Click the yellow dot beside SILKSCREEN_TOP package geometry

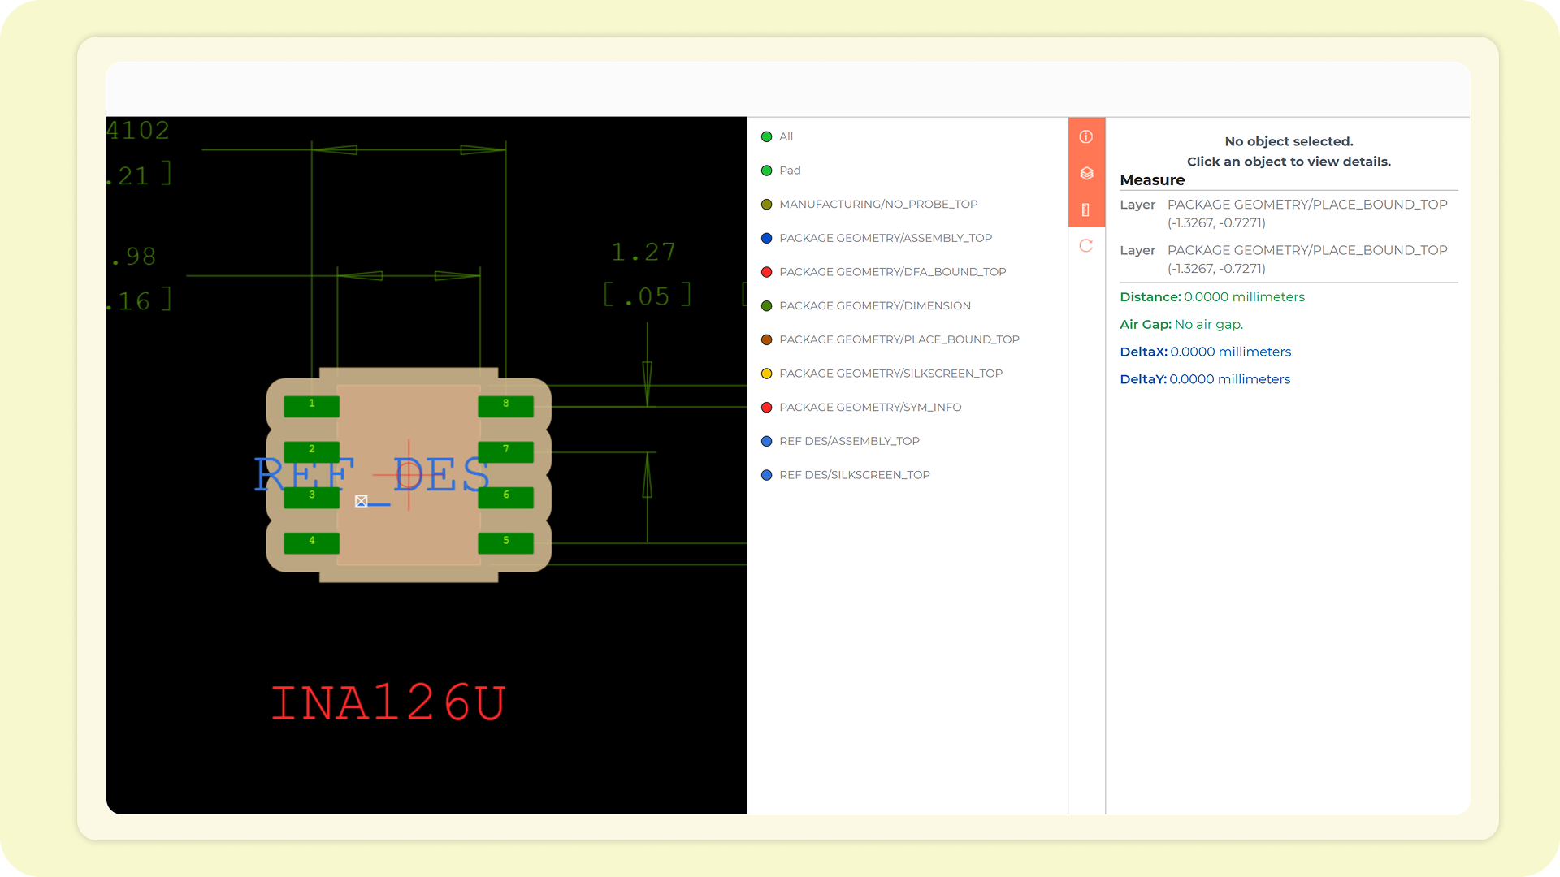pos(766,374)
